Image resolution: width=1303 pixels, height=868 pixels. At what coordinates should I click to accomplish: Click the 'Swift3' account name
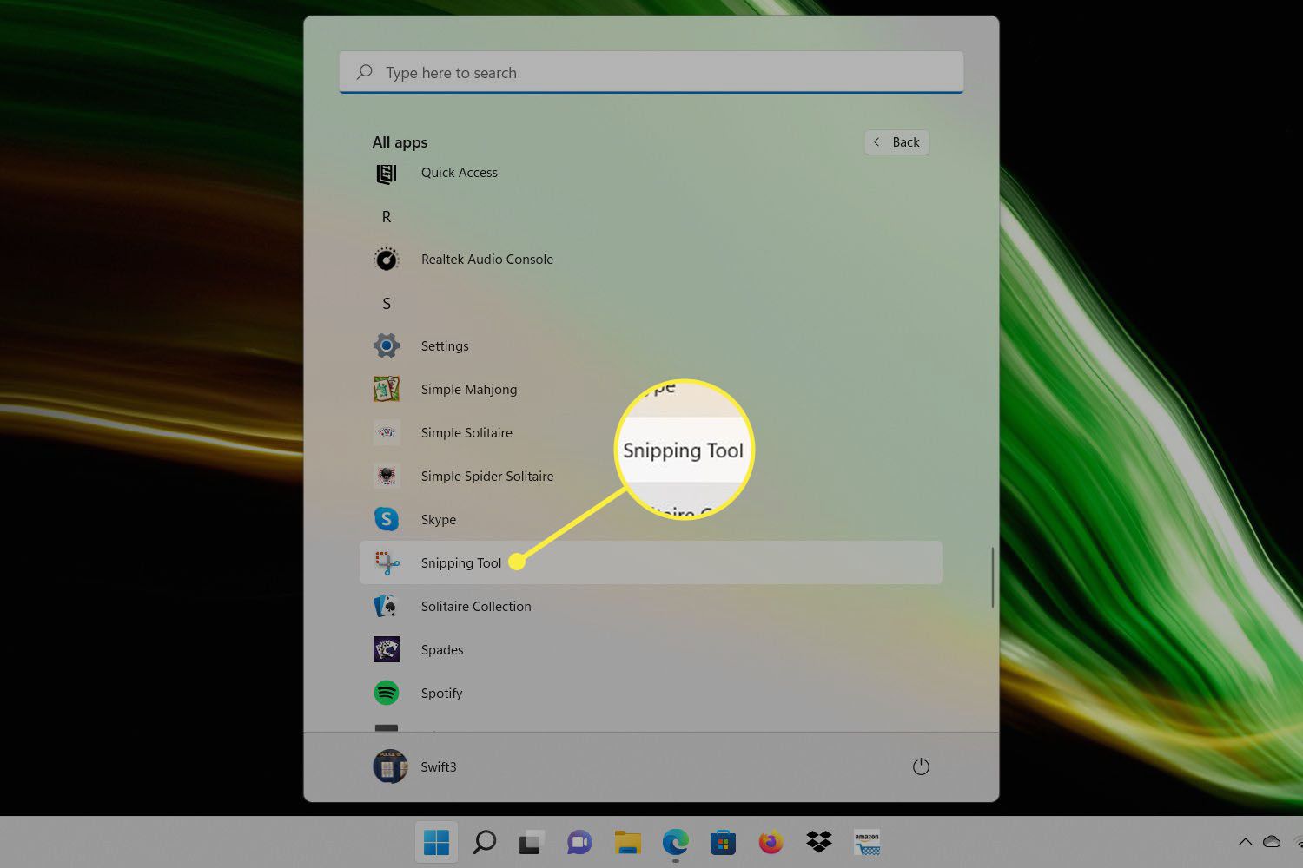click(x=439, y=766)
